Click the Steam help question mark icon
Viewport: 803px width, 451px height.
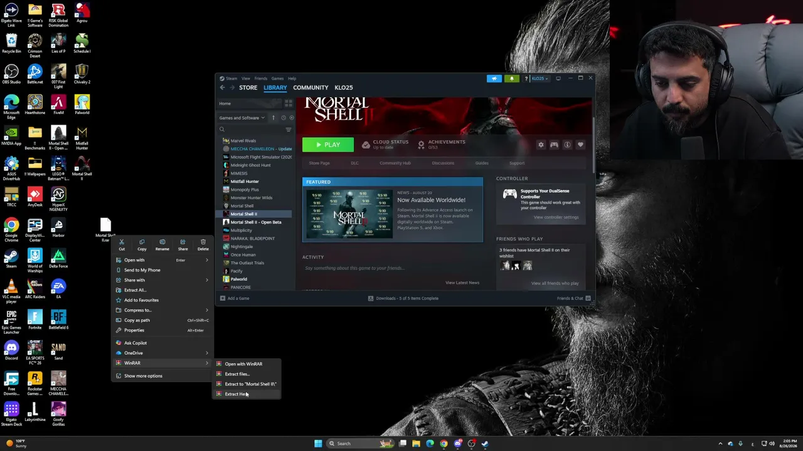526,78
